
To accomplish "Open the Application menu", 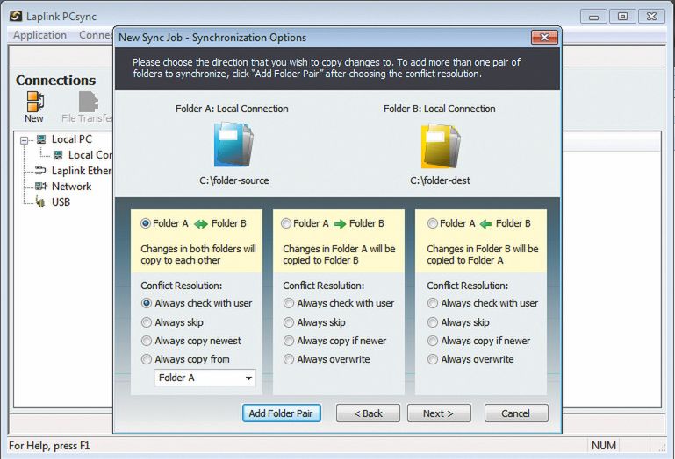I will (x=39, y=35).
